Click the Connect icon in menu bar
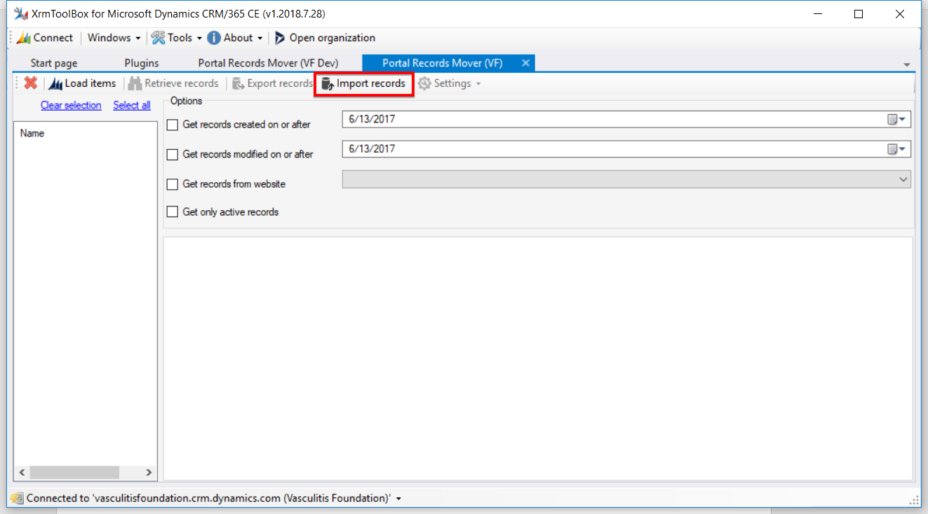Viewport: 928px width, 514px height. (24, 38)
